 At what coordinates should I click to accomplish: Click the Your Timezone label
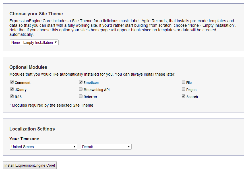click(24, 139)
